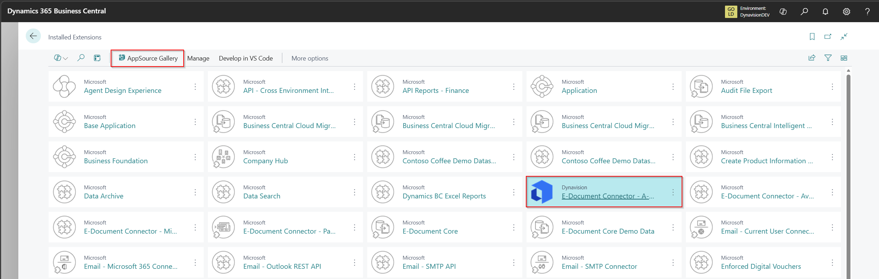Open the Email - SMTP API extension
The height and width of the screenshot is (279, 879).
click(429, 267)
